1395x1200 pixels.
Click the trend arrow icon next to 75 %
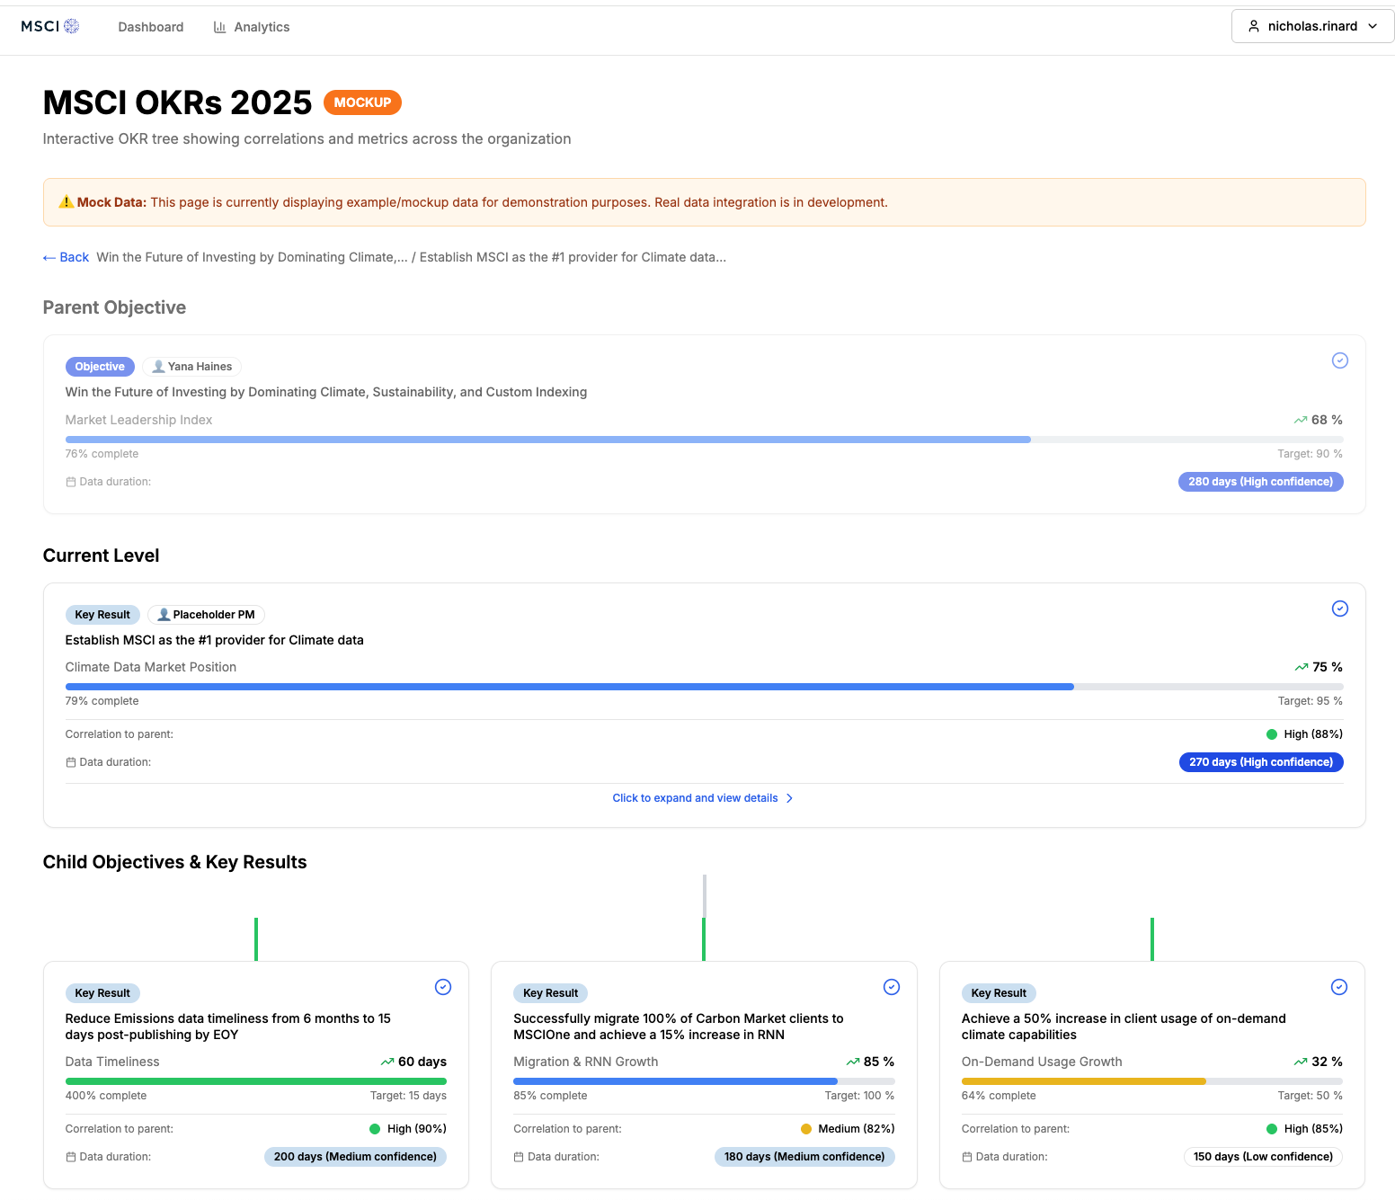1301,666
